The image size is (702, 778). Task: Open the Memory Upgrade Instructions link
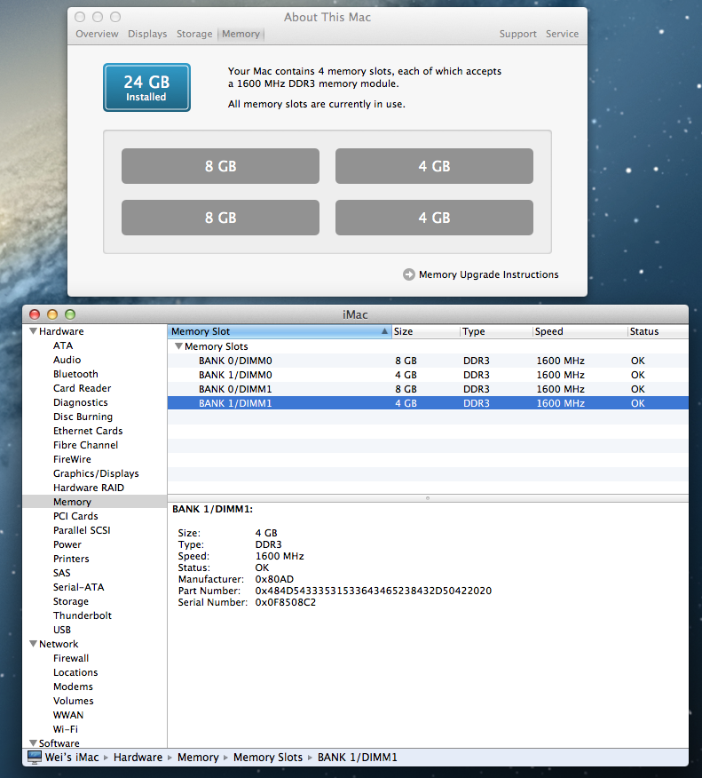coord(488,274)
